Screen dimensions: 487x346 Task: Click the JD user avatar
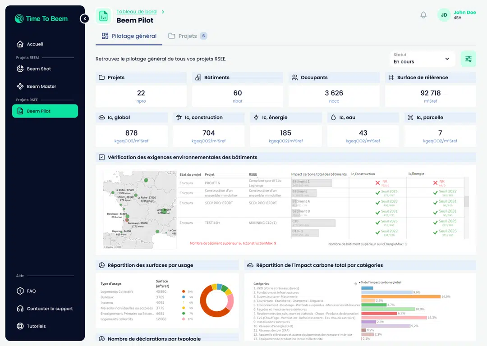444,15
